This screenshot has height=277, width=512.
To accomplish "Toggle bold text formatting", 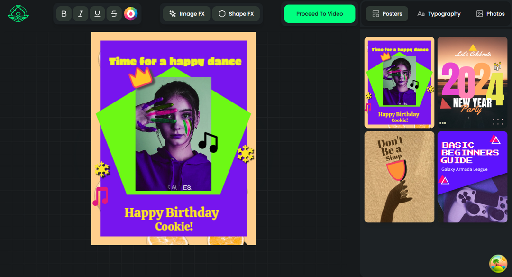I will click(x=64, y=14).
